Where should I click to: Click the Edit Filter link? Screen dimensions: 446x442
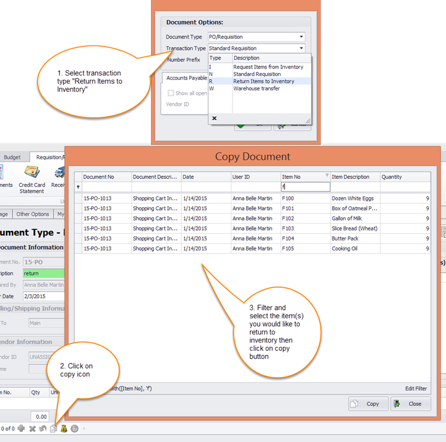coord(416,388)
